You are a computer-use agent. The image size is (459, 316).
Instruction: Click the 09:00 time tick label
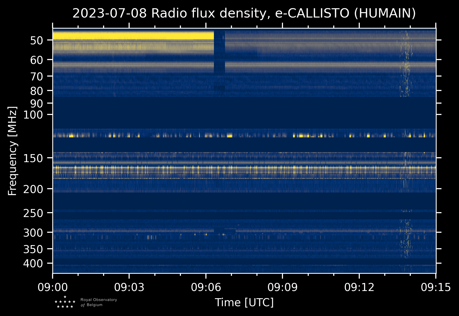pyautogui.click(x=53, y=287)
